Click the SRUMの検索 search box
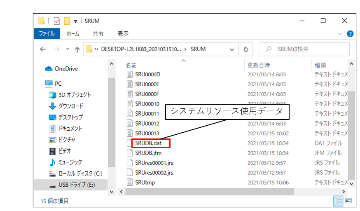This screenshot has width=360, height=211. click(304, 49)
